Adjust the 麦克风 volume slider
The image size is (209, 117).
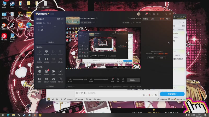click(x=78, y=79)
